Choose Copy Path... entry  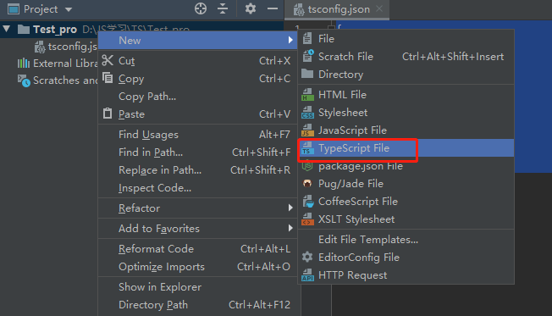[197, 97]
